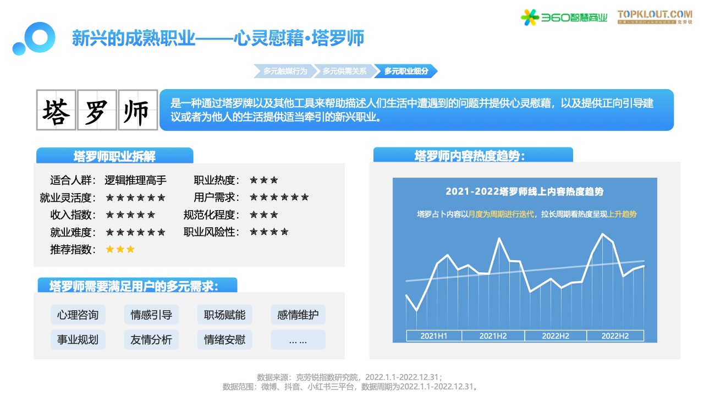Click the 就业难度 star rating
Screen dimensions: 704x396
click(135, 232)
